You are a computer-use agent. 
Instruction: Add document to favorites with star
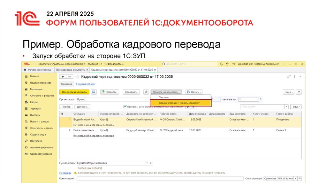(x=77, y=77)
